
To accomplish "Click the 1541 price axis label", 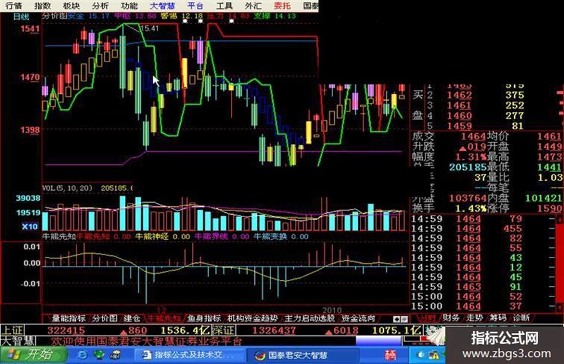I will click(x=30, y=29).
